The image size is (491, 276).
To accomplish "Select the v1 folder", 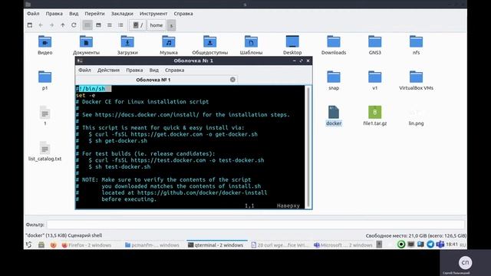I will 375,80.
